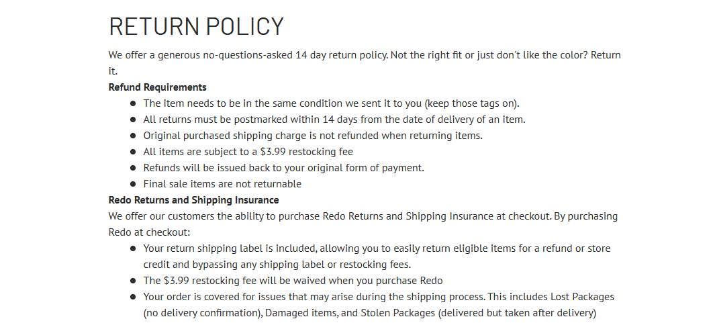Click the bullet before 'Refunds will be issued back'

click(x=133, y=168)
